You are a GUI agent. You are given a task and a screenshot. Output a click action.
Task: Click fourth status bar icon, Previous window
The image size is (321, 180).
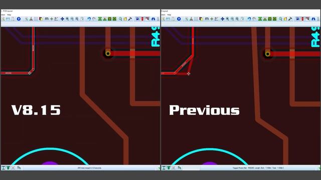(x=180, y=168)
